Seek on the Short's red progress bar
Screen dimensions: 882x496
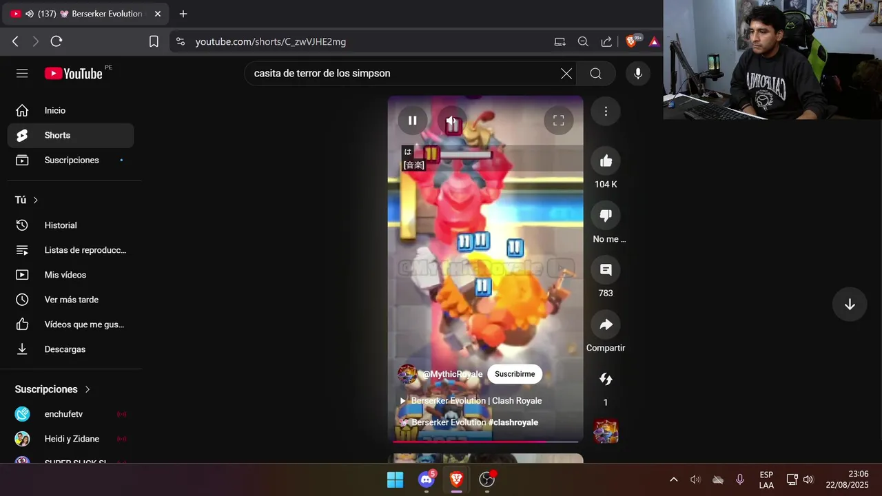tap(485, 442)
